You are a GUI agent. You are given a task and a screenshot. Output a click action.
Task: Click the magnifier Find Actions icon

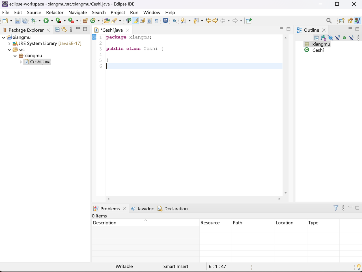(x=329, y=21)
